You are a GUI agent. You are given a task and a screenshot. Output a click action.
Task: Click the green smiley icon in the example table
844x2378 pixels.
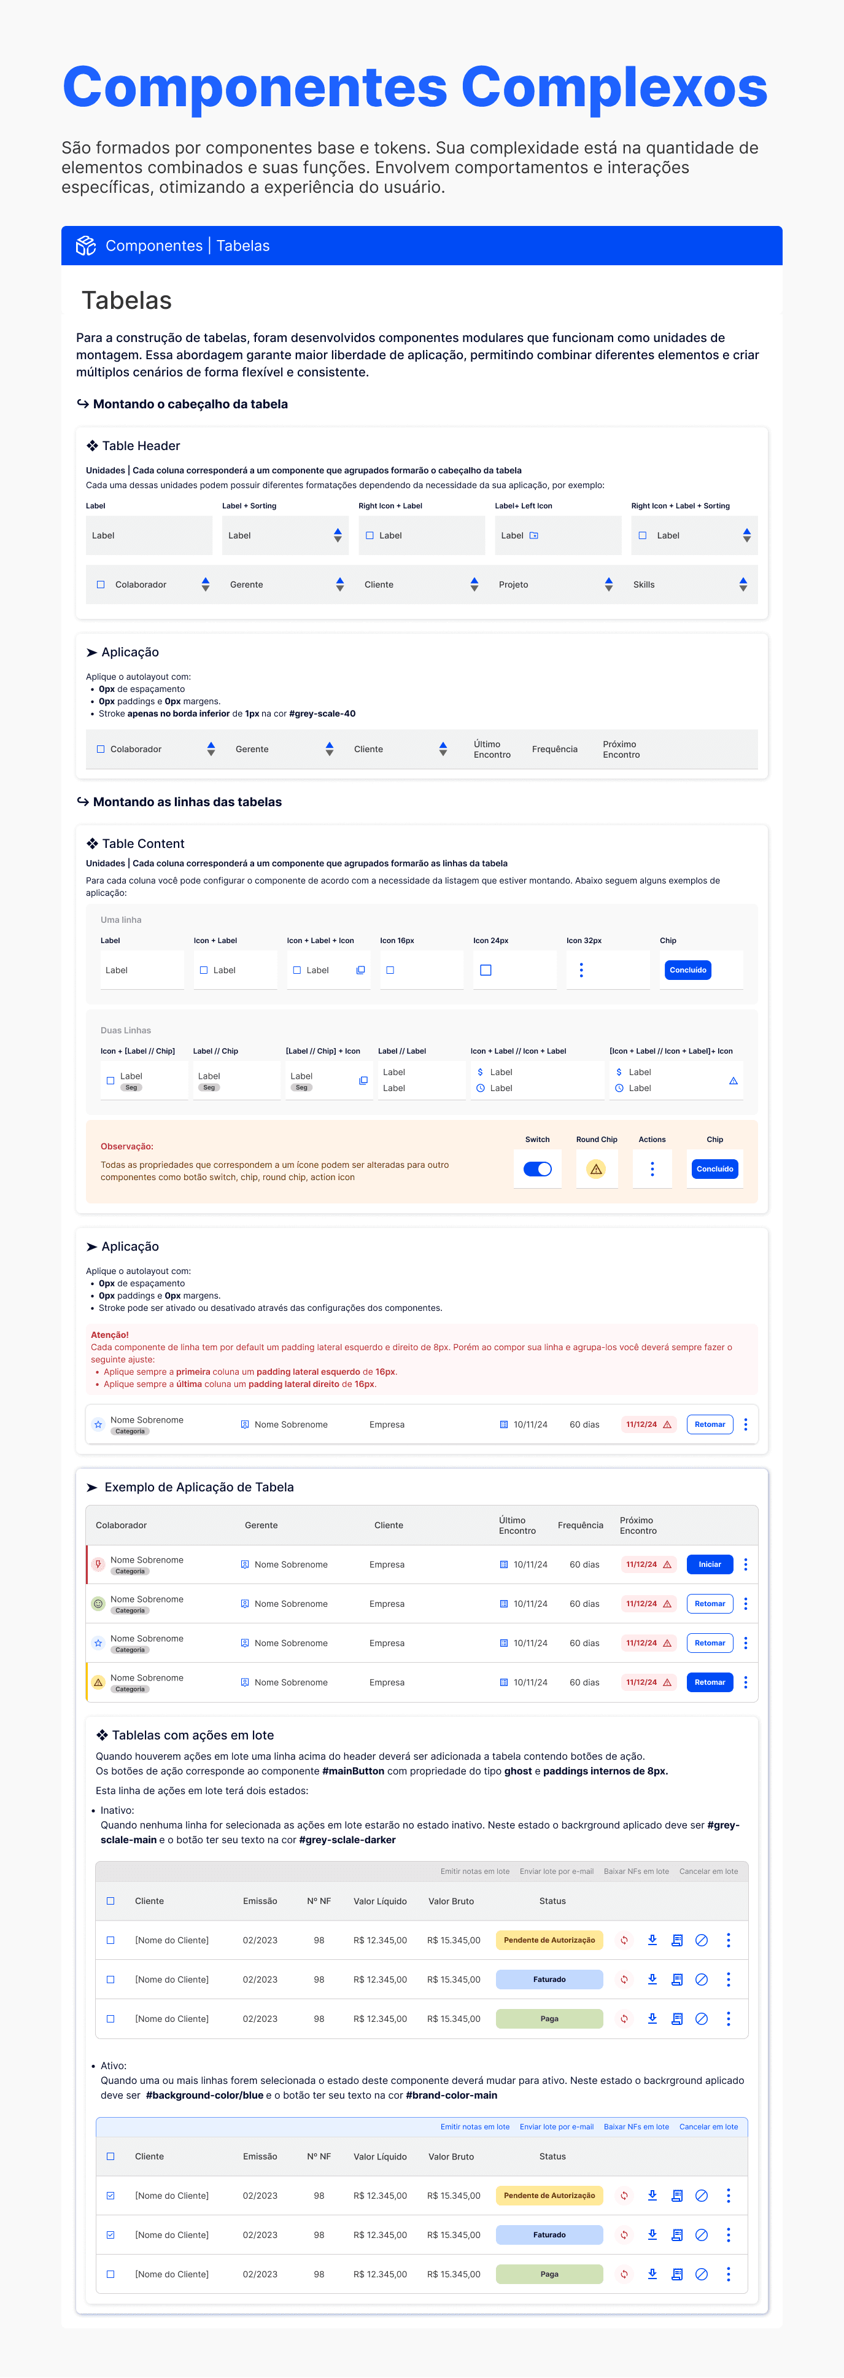click(98, 1604)
